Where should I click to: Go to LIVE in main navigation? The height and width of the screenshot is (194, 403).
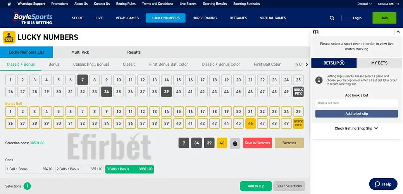click(99, 18)
